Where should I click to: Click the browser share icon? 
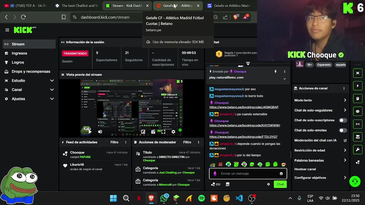coord(225,17)
